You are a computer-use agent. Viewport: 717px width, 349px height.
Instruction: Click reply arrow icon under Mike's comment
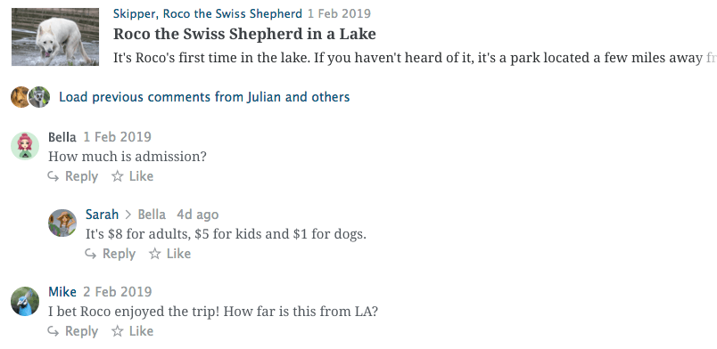(53, 331)
